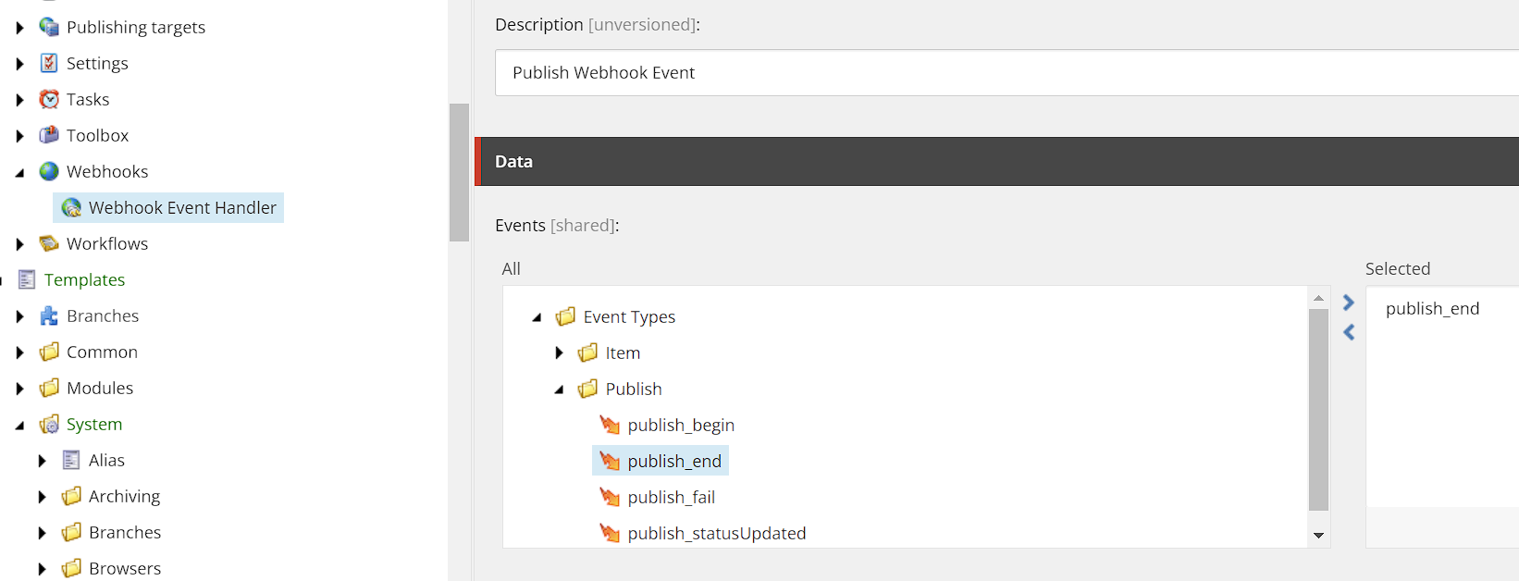Expand the Modules tree node

[x=19, y=389]
